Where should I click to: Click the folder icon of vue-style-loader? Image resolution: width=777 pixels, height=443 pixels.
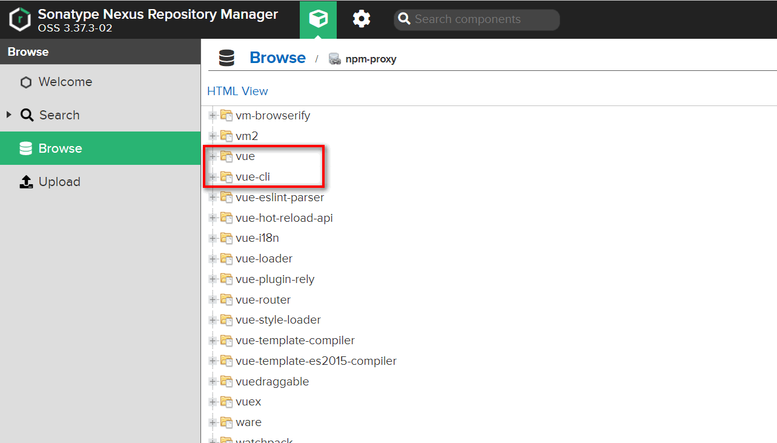226,320
